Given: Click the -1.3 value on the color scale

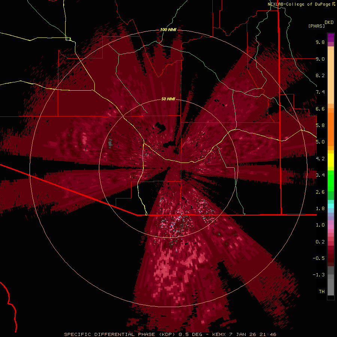Looking at the screenshot, I should tap(319, 275).
